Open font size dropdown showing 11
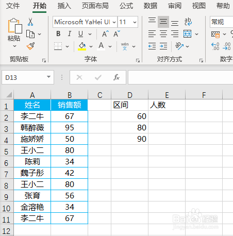 [x=135, y=22]
